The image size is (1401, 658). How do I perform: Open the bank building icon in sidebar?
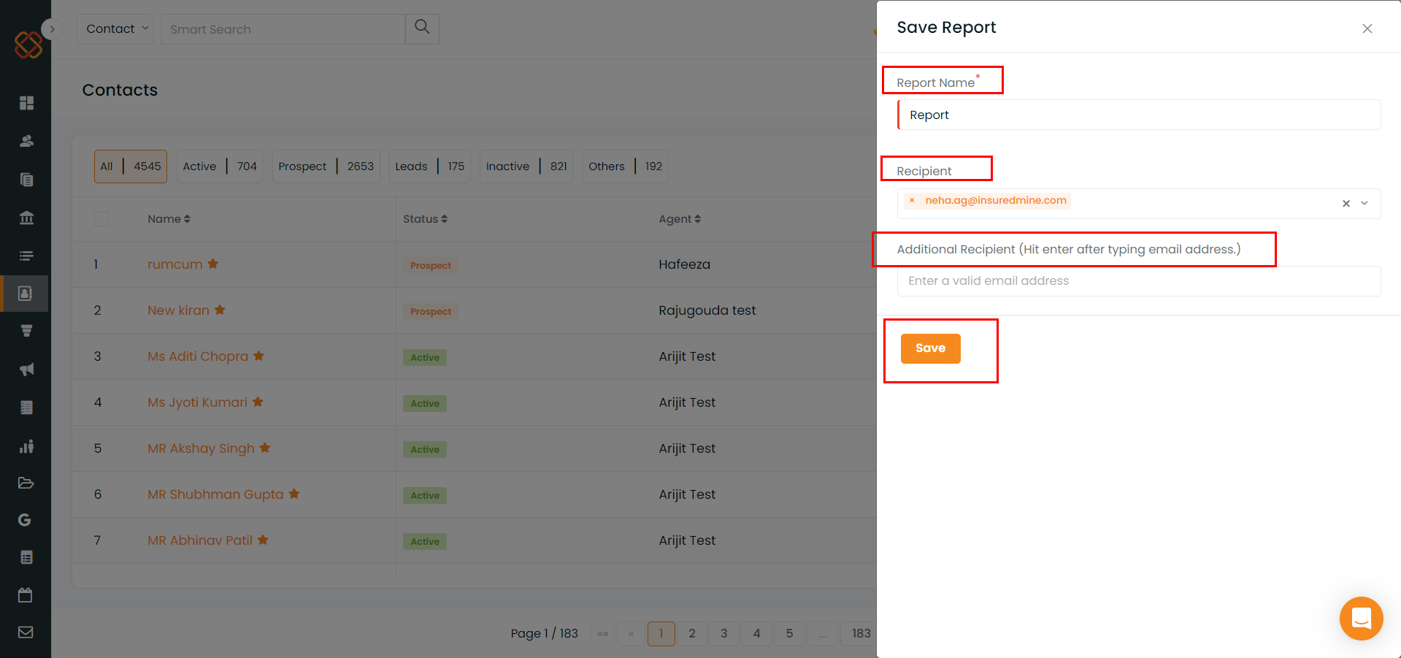pos(26,218)
